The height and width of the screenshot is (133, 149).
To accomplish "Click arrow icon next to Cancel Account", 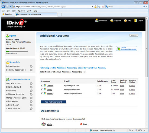I will coord(31,109).
